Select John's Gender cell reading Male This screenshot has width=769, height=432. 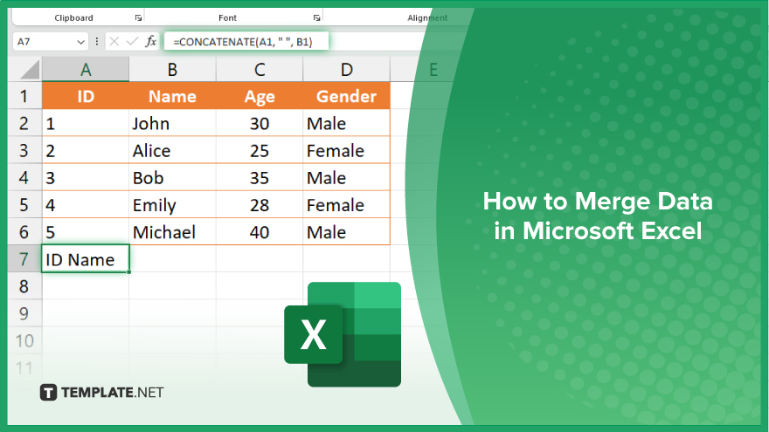coord(346,123)
